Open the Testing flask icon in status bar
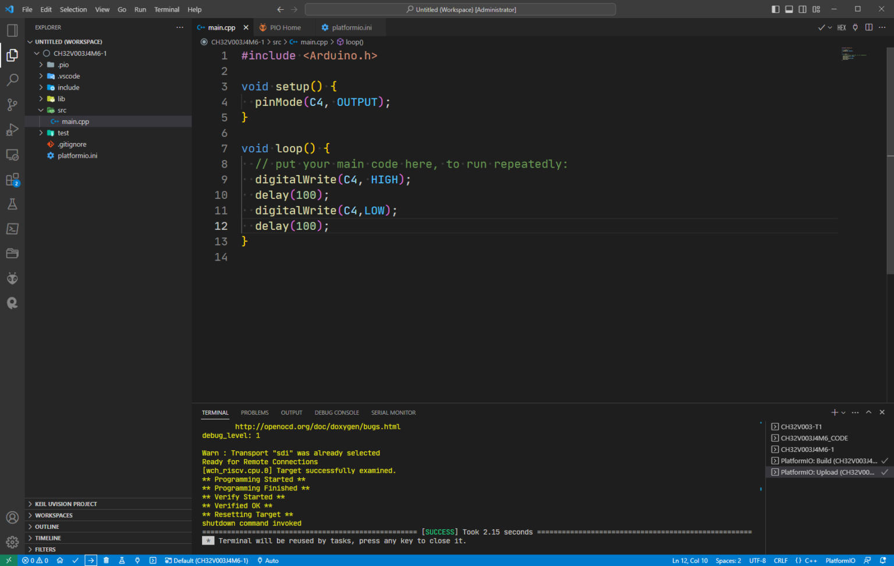This screenshot has width=894, height=566. (x=121, y=560)
